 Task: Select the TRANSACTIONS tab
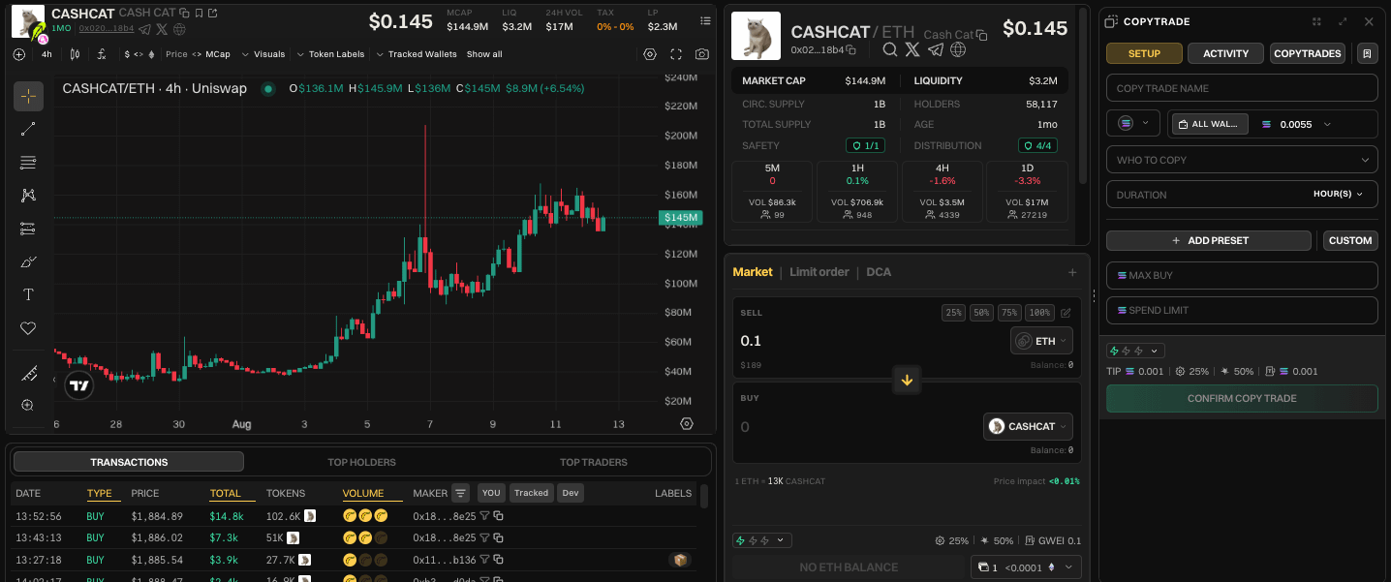(129, 462)
